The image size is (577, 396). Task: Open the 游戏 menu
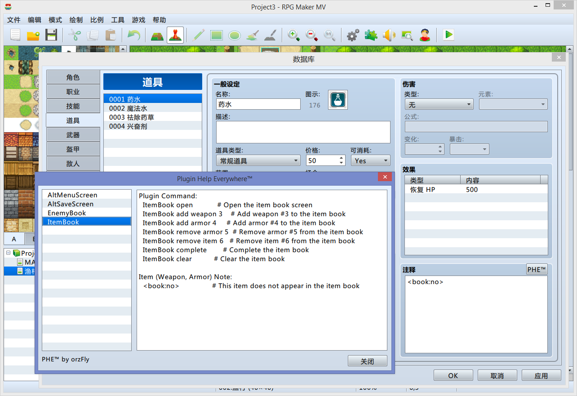pyautogui.click(x=138, y=20)
